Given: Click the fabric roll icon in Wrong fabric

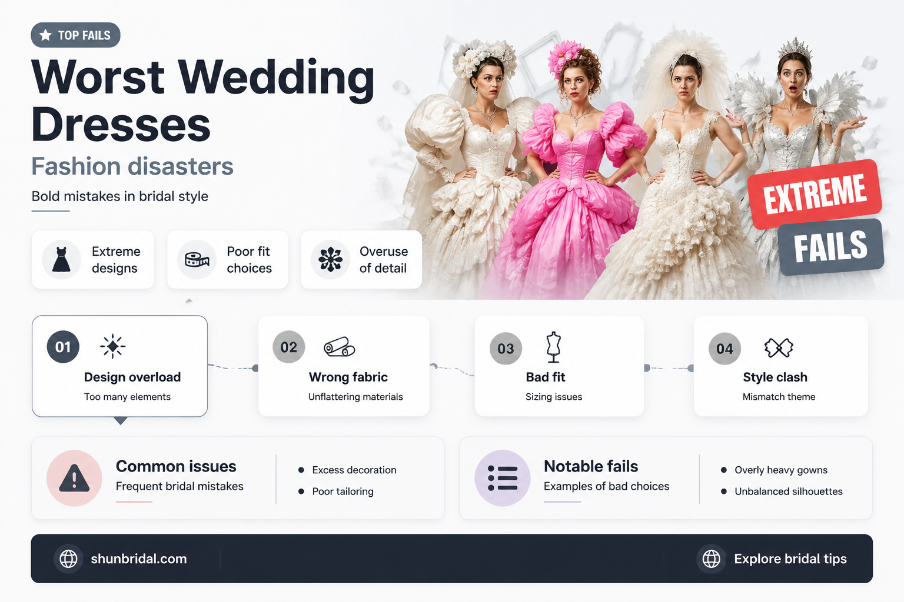Looking at the screenshot, I should (340, 347).
